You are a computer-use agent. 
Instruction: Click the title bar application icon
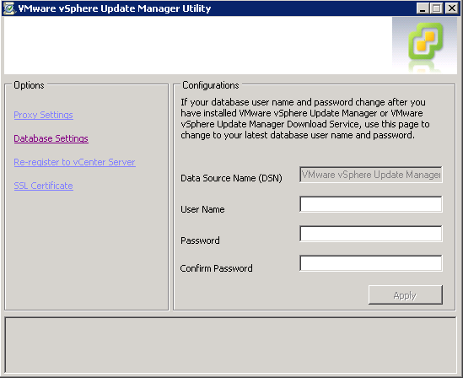(9, 8)
